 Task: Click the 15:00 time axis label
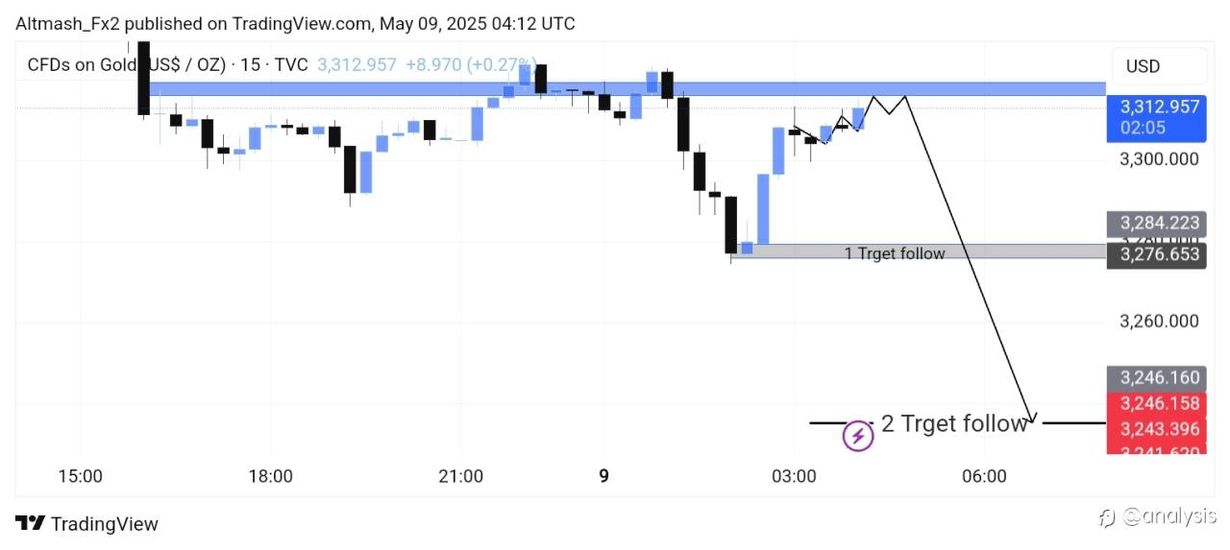[80, 476]
